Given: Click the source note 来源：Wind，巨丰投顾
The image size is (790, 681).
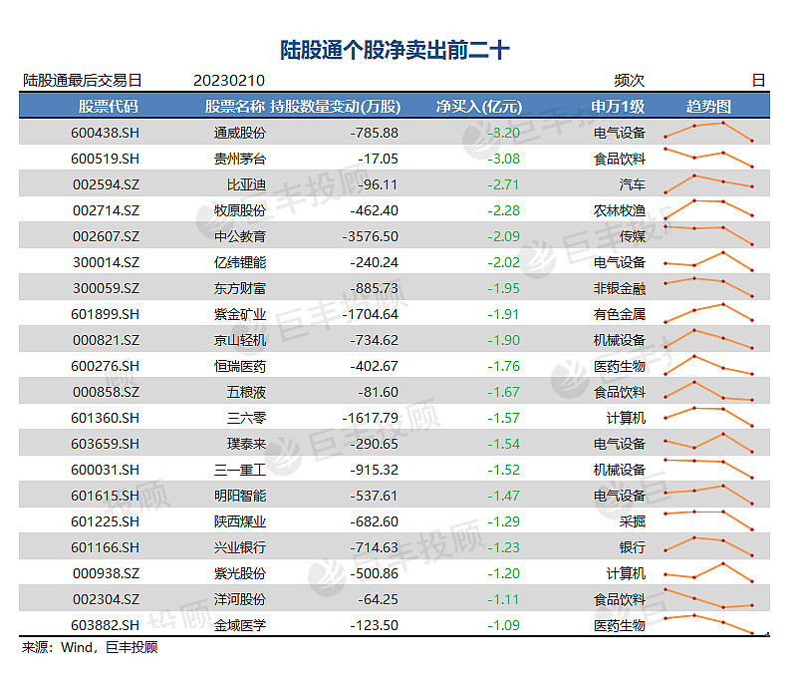Looking at the screenshot, I should point(90,647).
